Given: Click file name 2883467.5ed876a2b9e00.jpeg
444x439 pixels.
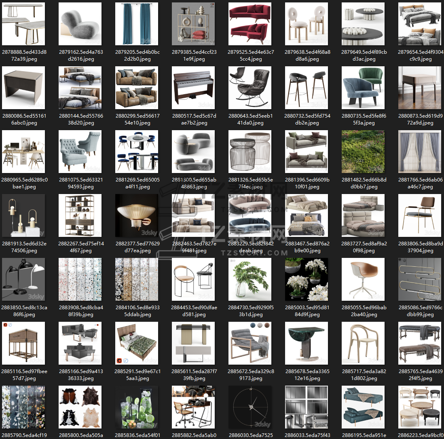Looking at the screenshot, I should click(x=307, y=247).
